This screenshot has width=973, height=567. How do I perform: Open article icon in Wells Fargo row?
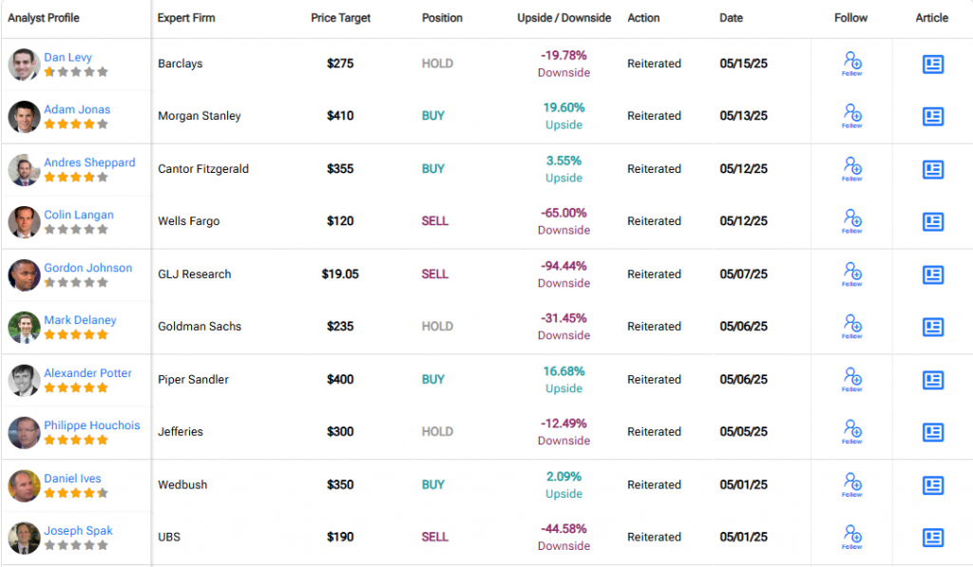[x=933, y=221]
